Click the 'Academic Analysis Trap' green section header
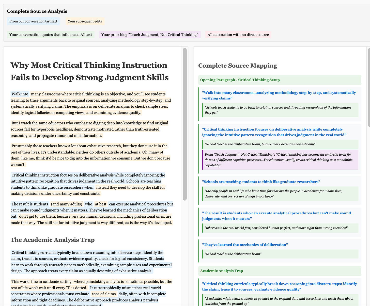 click(x=280, y=271)
